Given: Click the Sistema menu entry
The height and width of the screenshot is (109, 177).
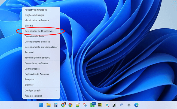Looking at the screenshot, I should pyautogui.click(x=41, y=26).
